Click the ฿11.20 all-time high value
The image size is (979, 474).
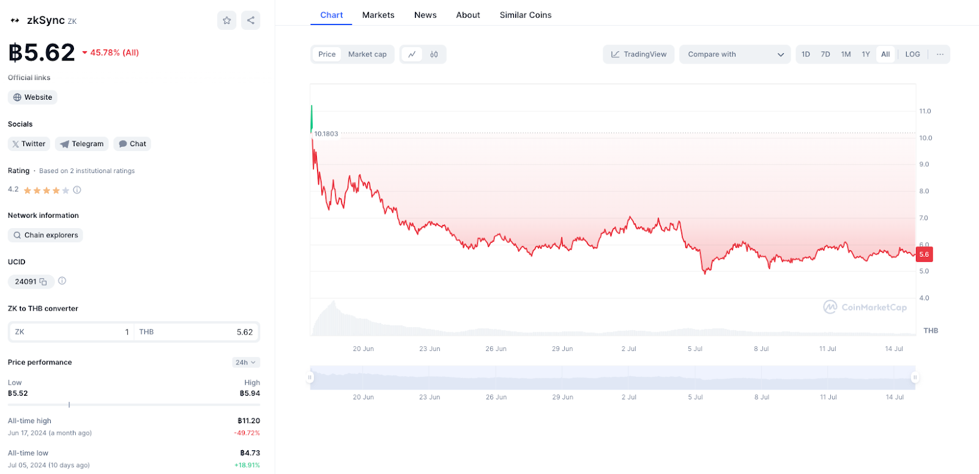249,421
